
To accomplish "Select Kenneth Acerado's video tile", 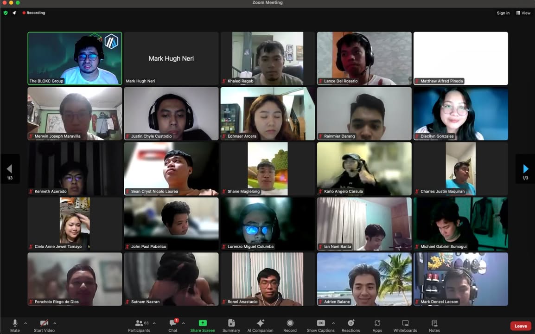I will (x=75, y=169).
